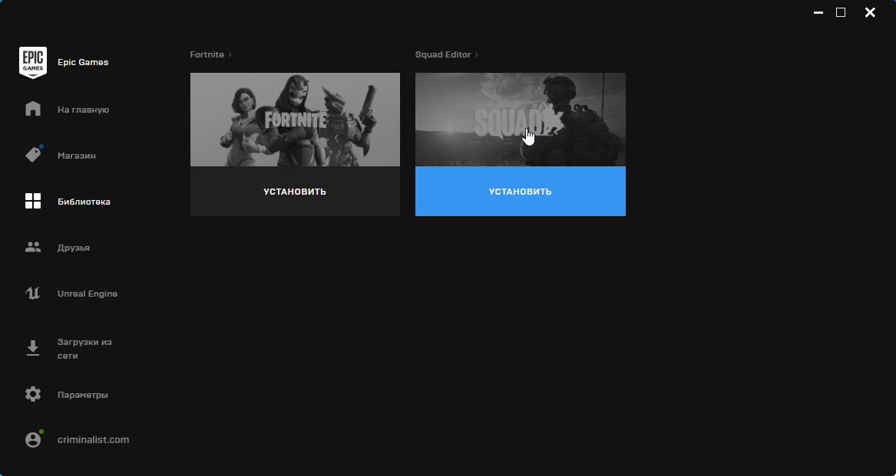Open the Fortnite title link
The width and height of the screenshot is (896, 476).
click(x=207, y=54)
